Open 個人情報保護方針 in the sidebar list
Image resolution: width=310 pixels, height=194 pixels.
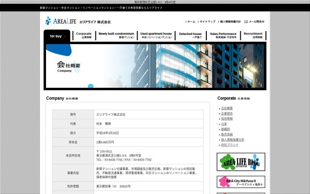232,140
